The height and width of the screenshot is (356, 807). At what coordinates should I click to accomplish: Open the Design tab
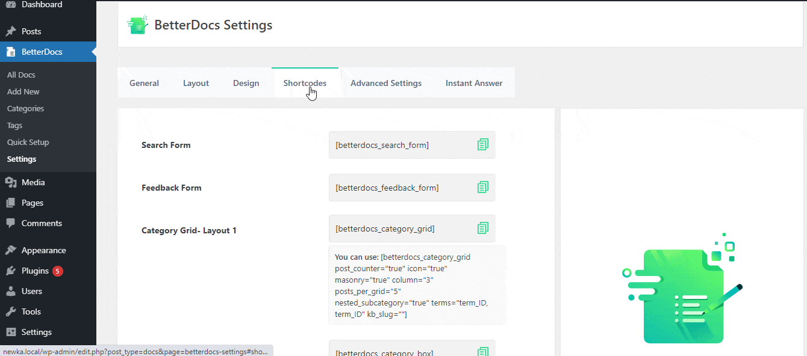[x=246, y=83]
